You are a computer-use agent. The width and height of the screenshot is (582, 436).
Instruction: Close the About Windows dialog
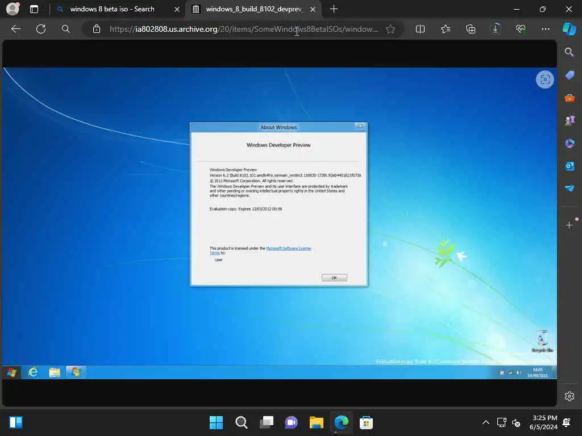tap(360, 126)
